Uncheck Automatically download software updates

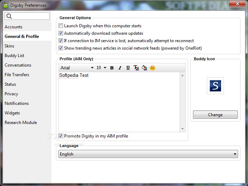tap(61, 33)
